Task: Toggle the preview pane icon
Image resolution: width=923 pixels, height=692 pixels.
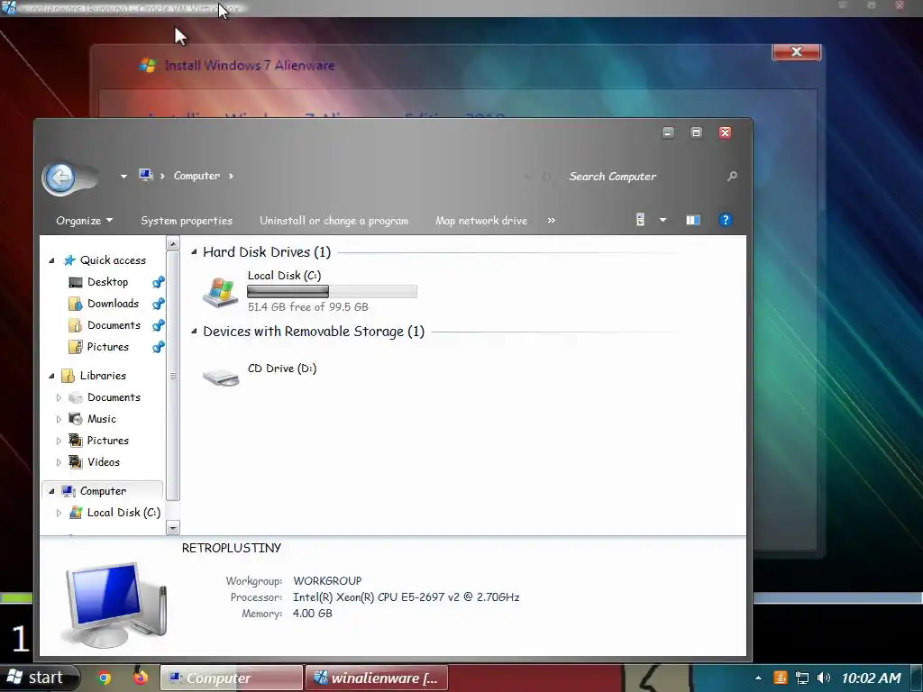Action: [x=693, y=220]
